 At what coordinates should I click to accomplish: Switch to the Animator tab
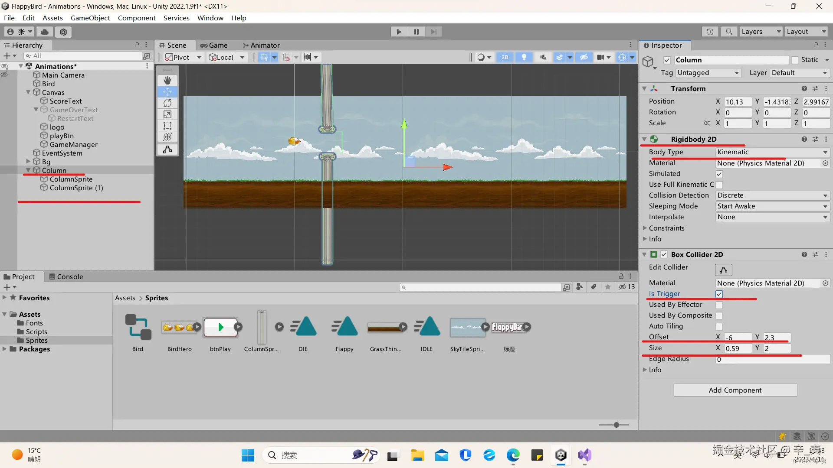click(261, 45)
